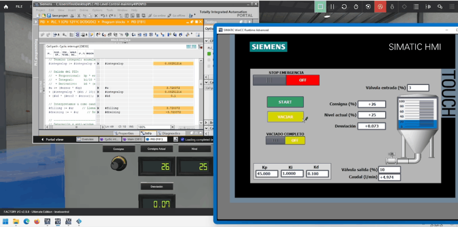Click the new project icon in TIA toolbar
Viewport: 458px width, 227px height.
pos(38,16)
